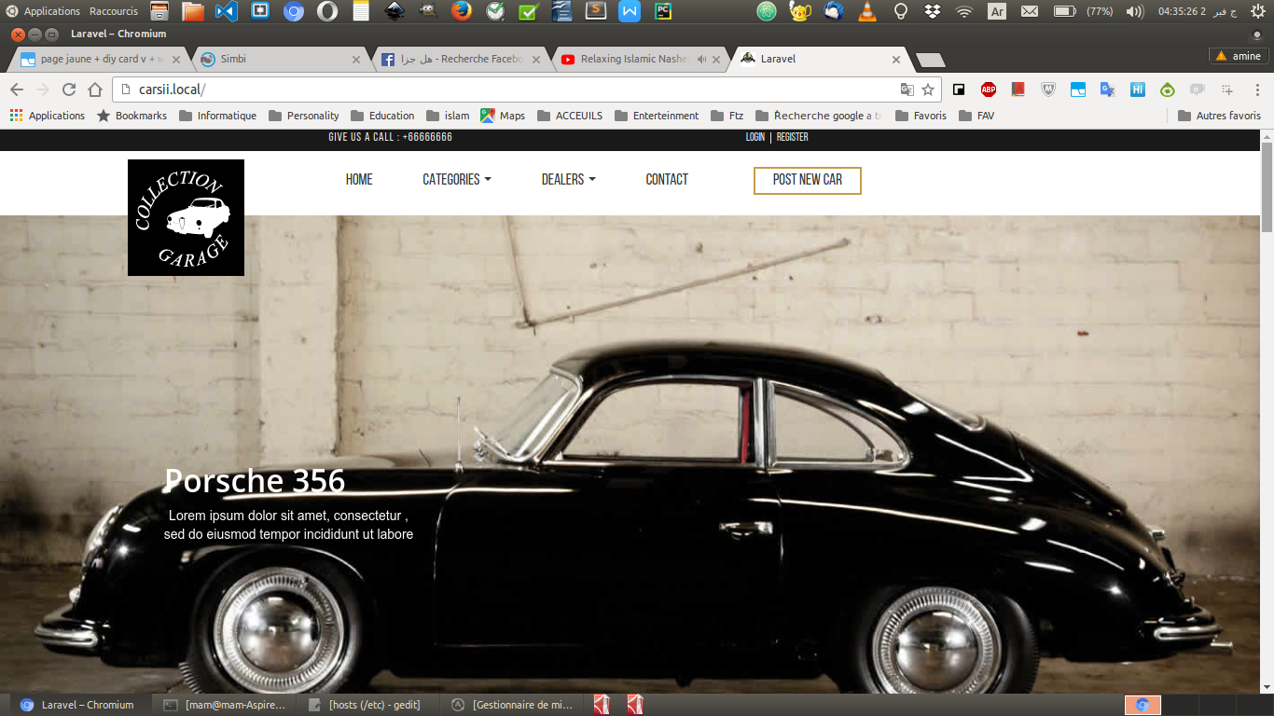This screenshot has height=716, width=1274.
Task: Open the Bookmarks star shortcut in bar
Action: pos(132,116)
